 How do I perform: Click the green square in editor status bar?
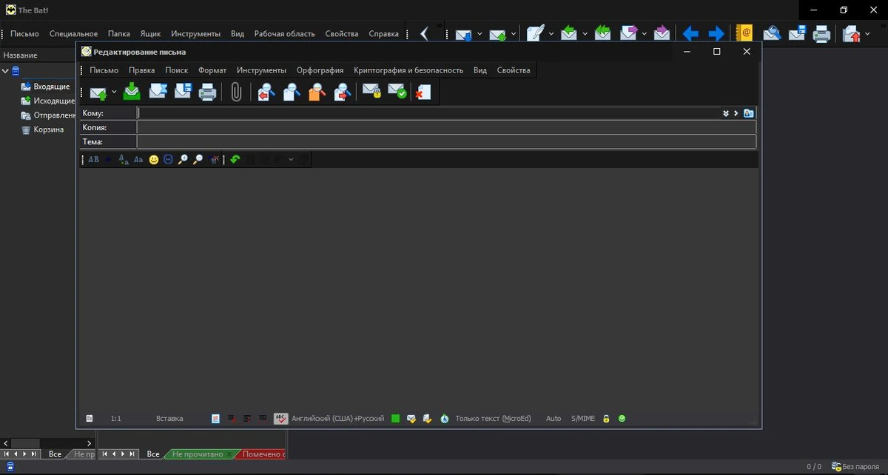point(395,419)
